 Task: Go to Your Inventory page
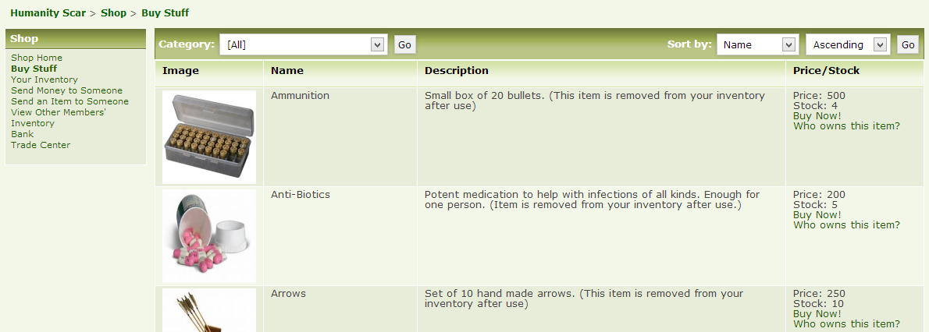(x=44, y=79)
